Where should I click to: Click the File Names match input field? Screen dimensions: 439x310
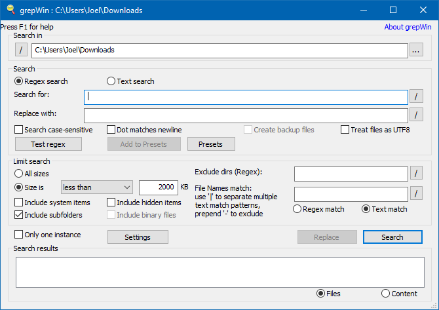click(x=351, y=195)
